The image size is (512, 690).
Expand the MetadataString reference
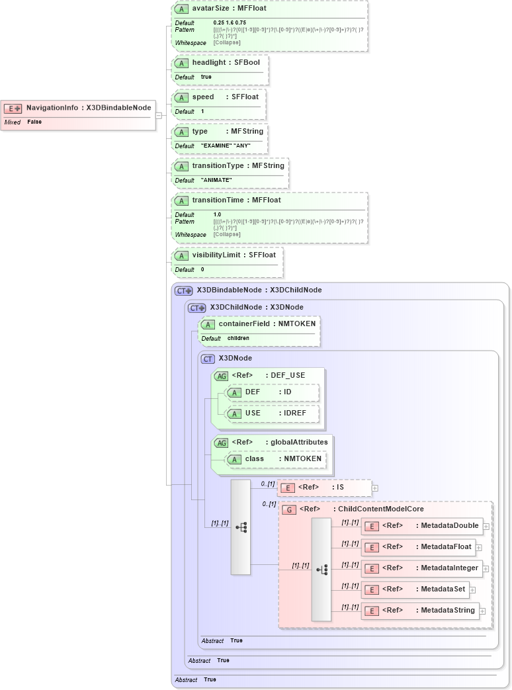[x=482, y=611]
